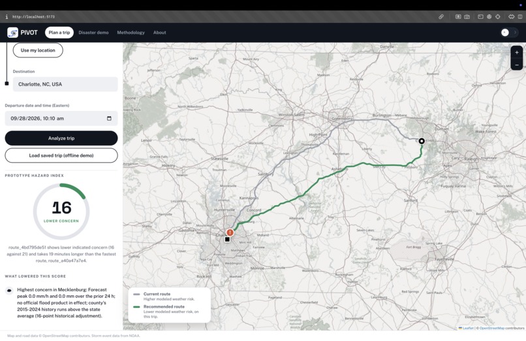Image resolution: width=526 pixels, height=341 pixels.
Task: Open the Methodology tab
Action: 131,33
